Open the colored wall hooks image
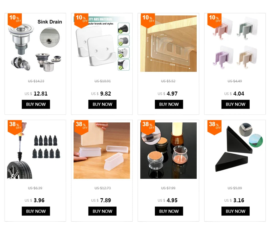This screenshot has width=270, height=228. 235,44
